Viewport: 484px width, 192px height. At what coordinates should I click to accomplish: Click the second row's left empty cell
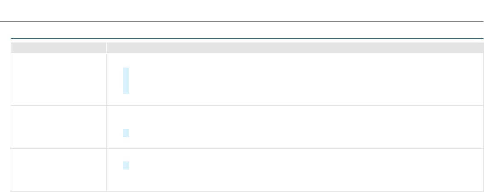coord(58,127)
